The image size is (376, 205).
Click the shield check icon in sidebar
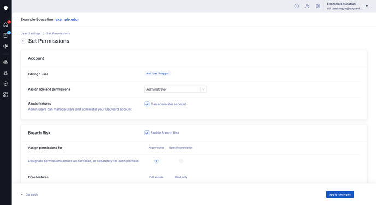click(x=5, y=83)
